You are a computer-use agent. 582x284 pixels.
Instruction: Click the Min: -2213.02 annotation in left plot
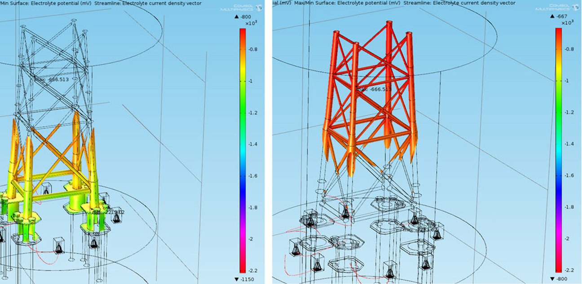[108, 213]
